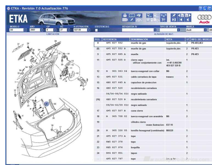This screenshot has height=165, width=212.
Task: Click the POS column header
Action: coord(98,39)
